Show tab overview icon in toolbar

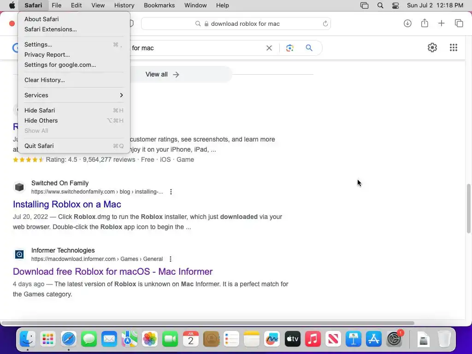(x=459, y=23)
